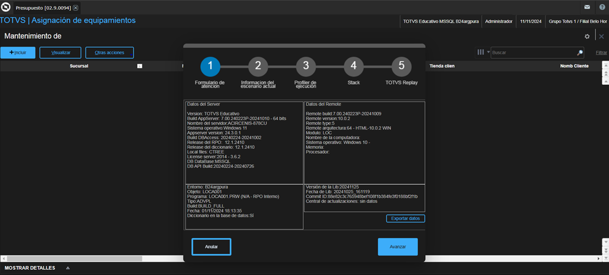Screen dimensions: 609x275
Task: Open the settings gear icon
Action: coord(587,37)
